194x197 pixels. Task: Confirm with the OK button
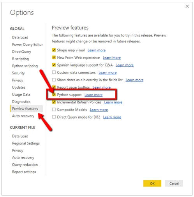pos(152,183)
